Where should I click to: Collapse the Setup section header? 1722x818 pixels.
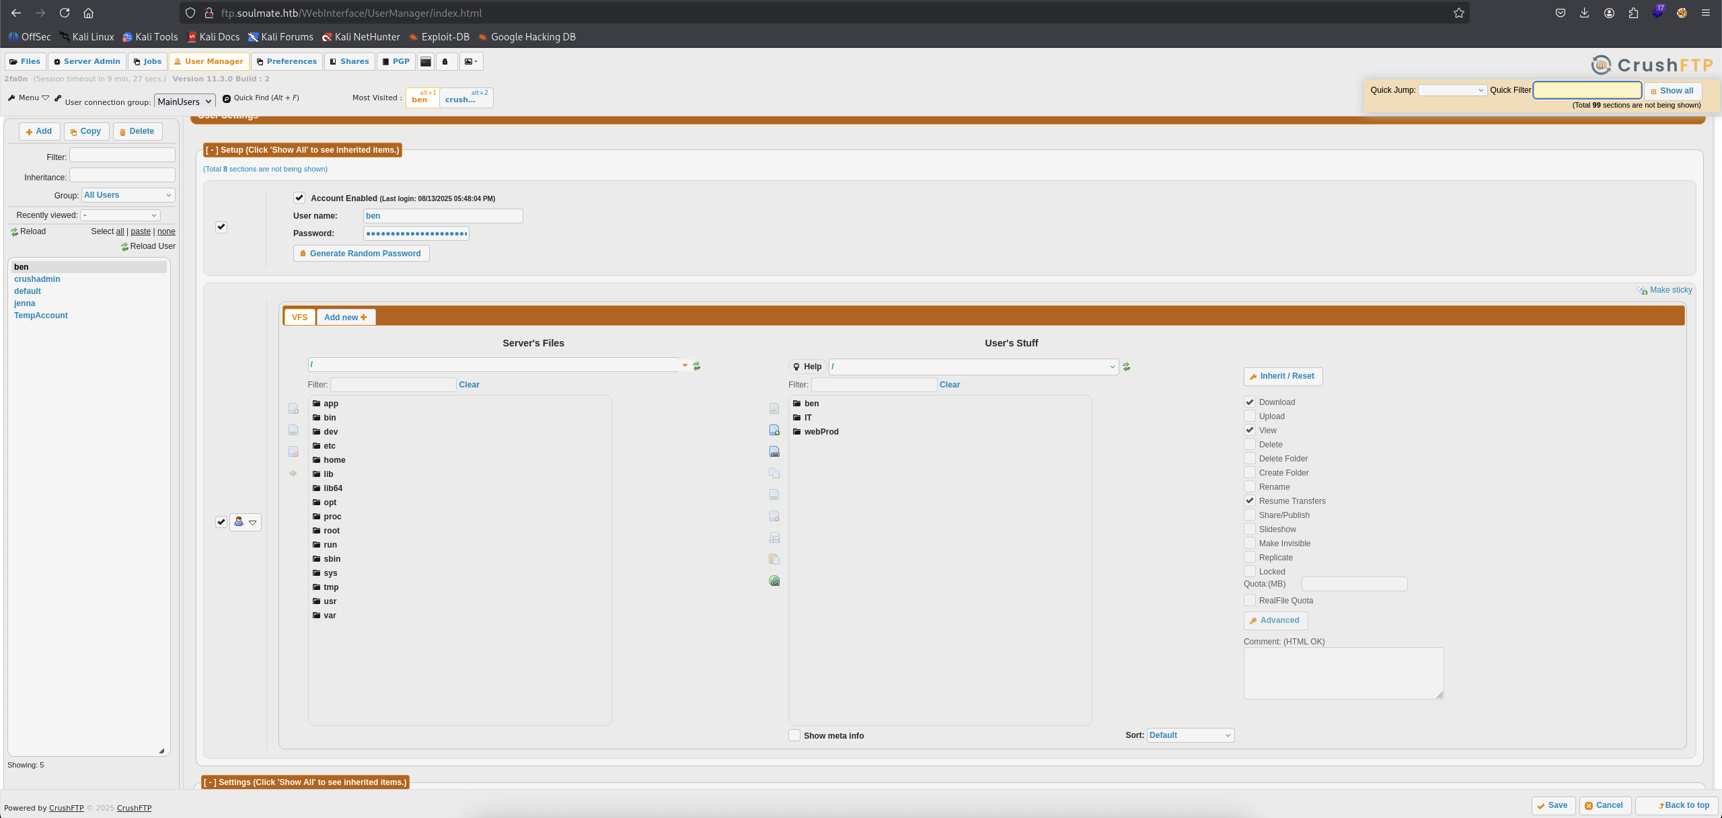coord(303,150)
